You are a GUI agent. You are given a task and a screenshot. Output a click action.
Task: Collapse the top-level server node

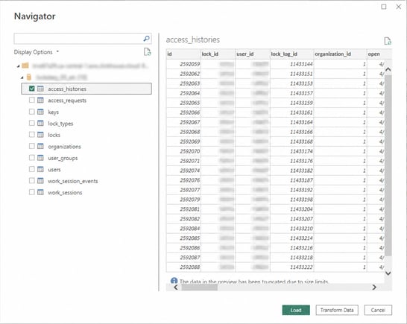(18, 66)
